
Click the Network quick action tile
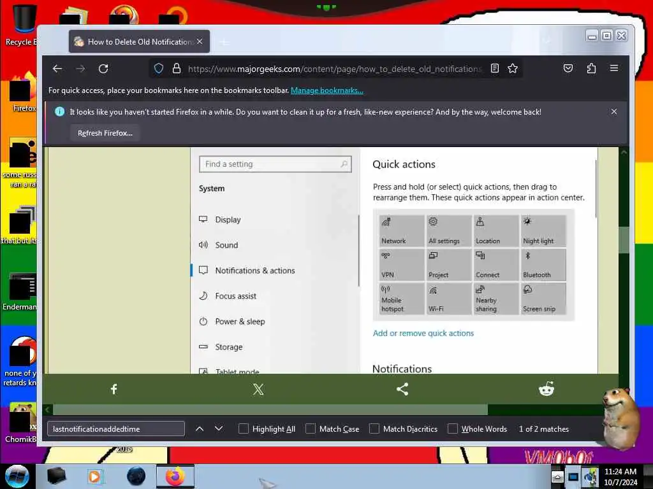(x=402, y=230)
